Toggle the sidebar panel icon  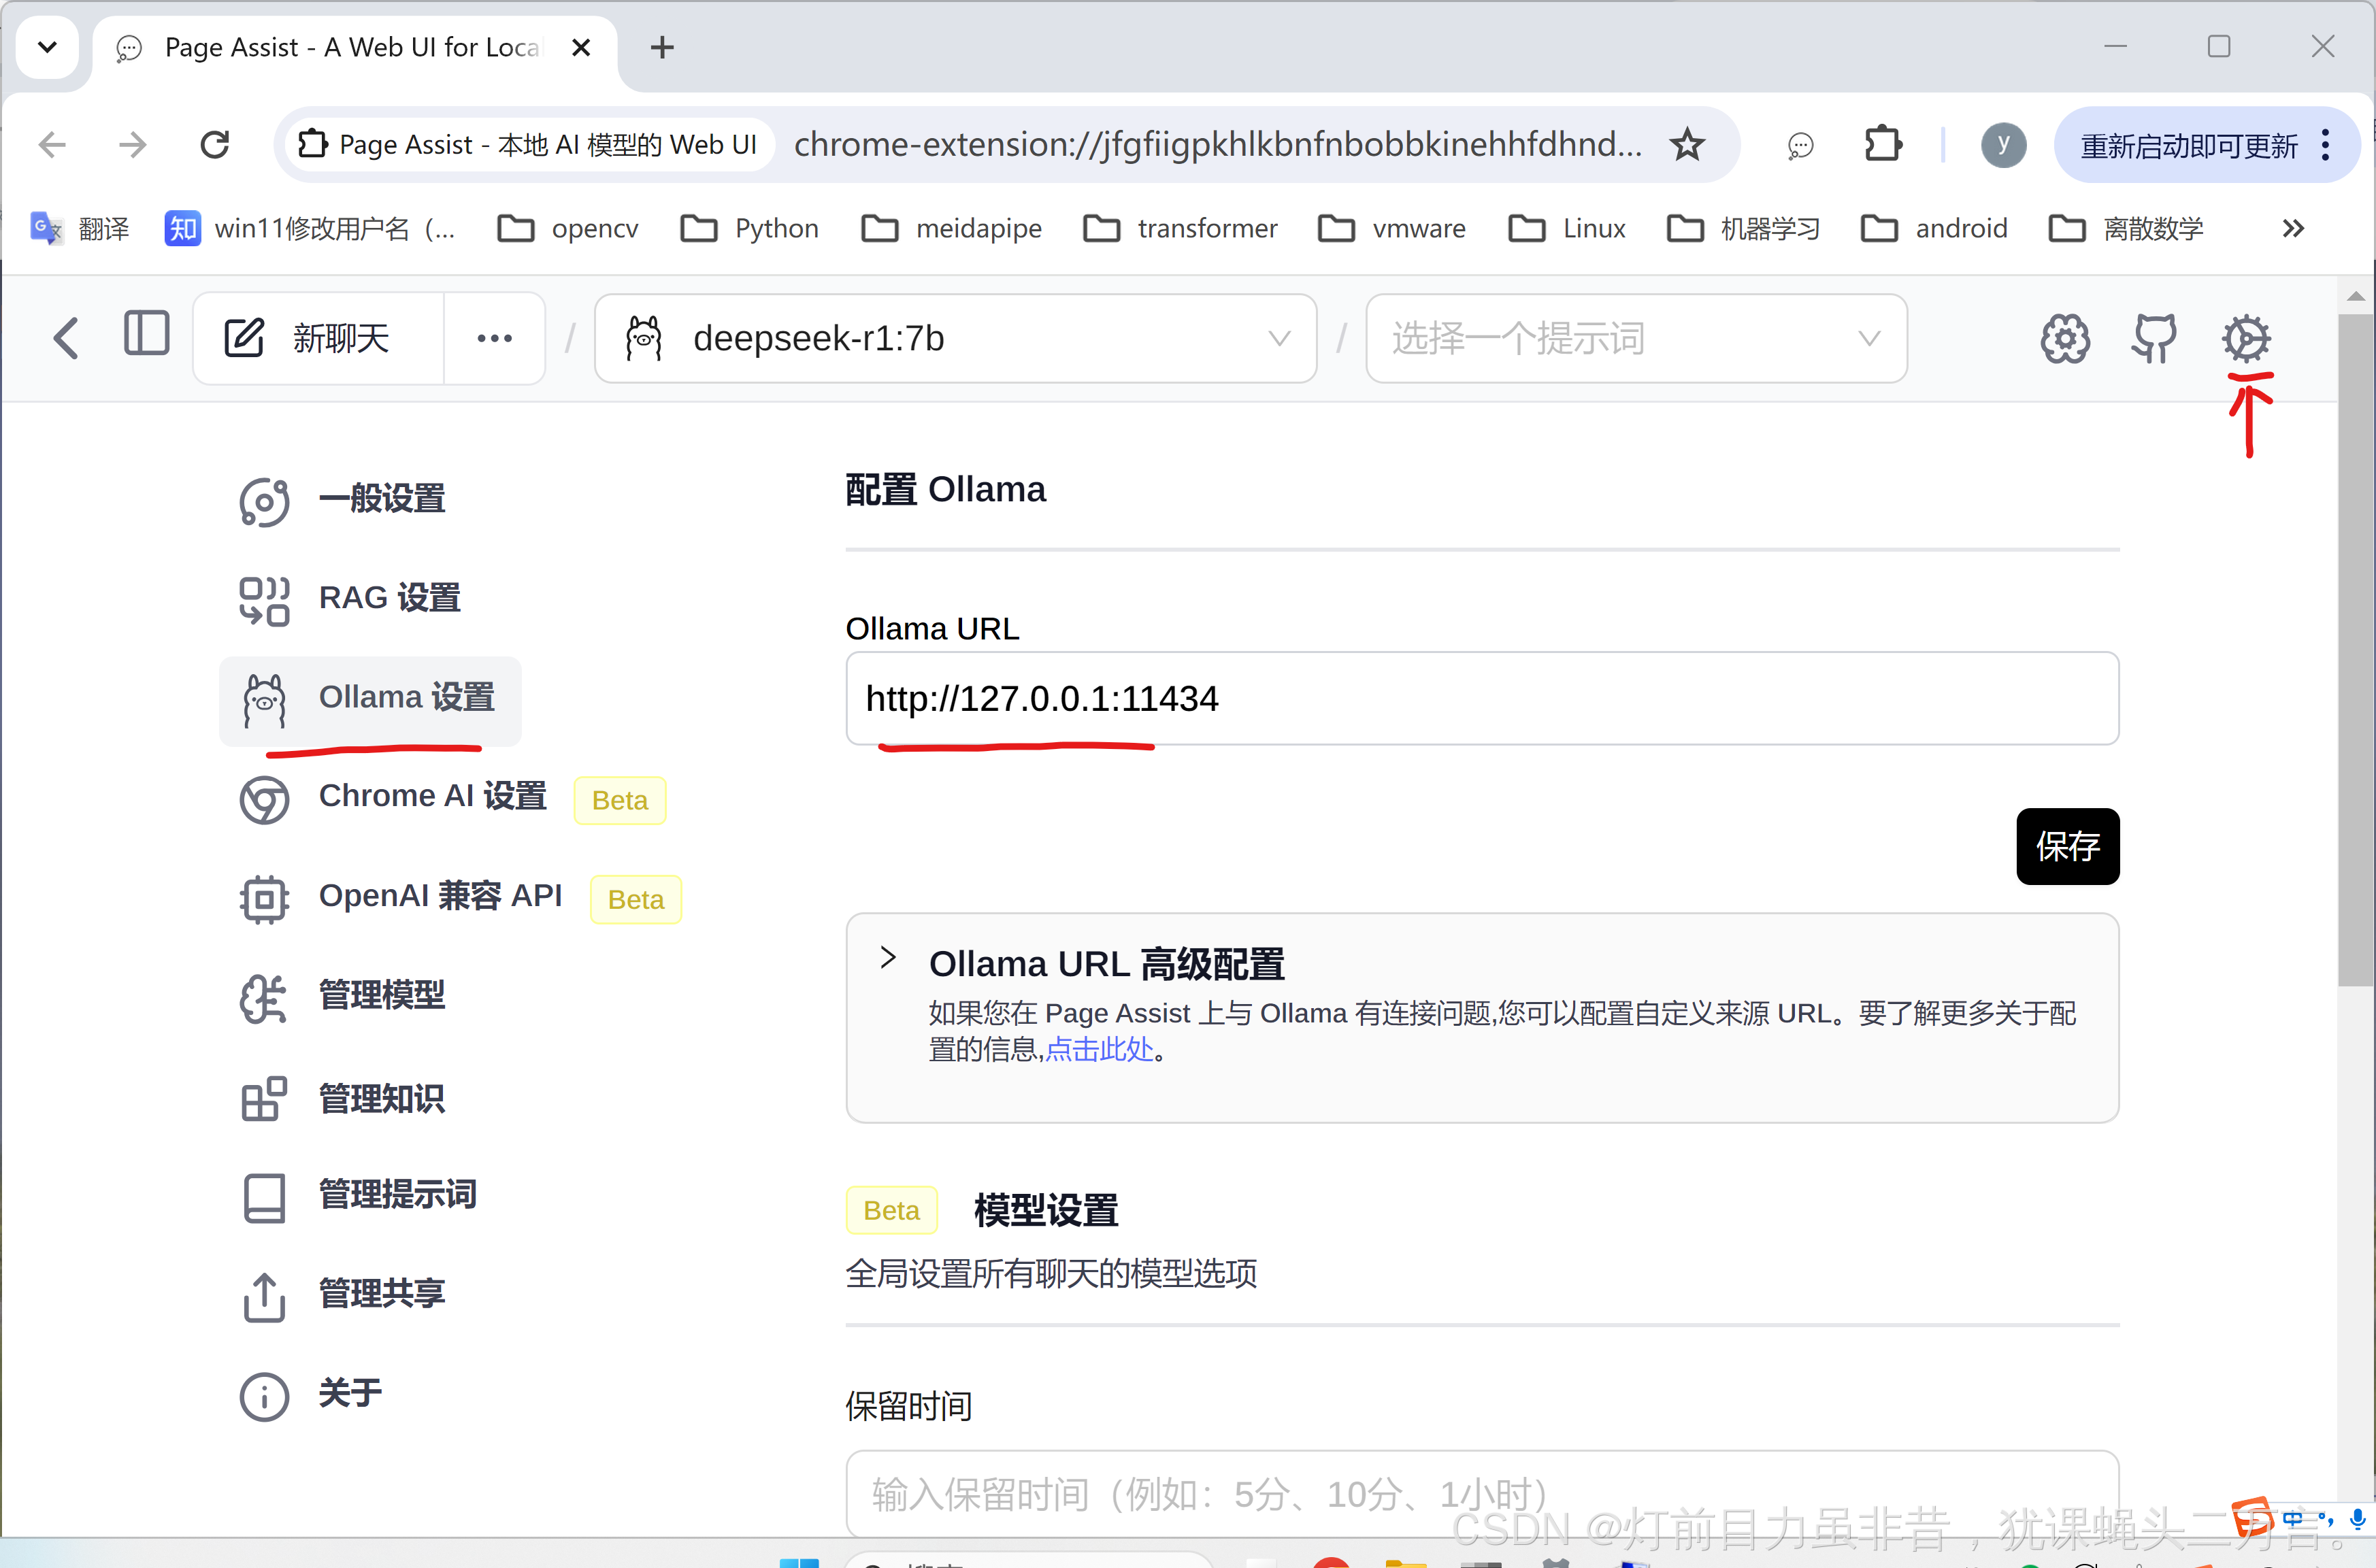(146, 334)
